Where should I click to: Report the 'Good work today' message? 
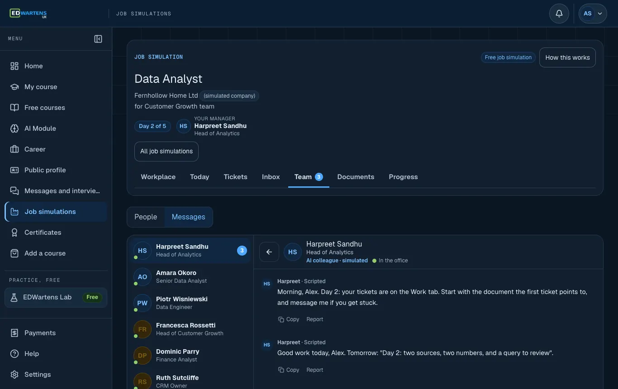[x=315, y=370]
